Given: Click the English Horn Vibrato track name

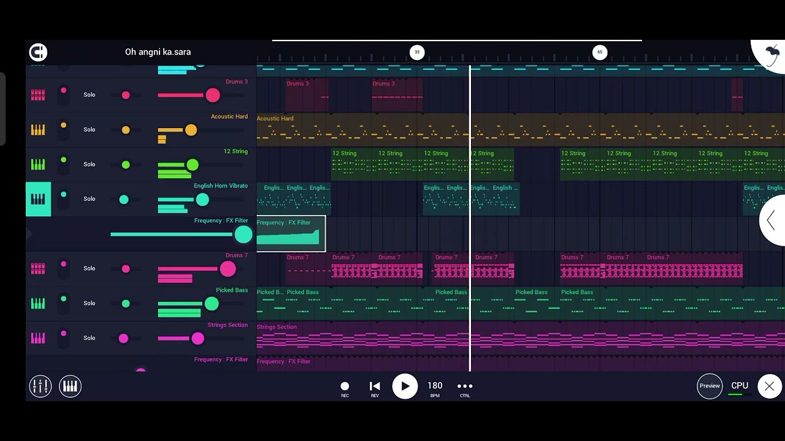Looking at the screenshot, I should click(221, 186).
